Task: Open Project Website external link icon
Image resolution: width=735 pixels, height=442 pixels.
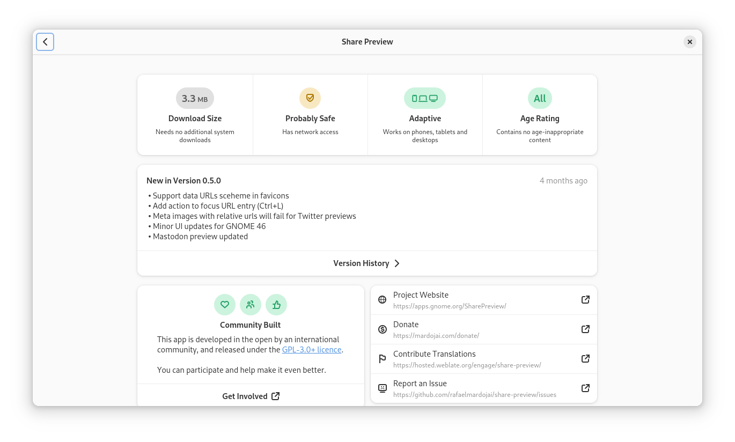Action: [586, 300]
